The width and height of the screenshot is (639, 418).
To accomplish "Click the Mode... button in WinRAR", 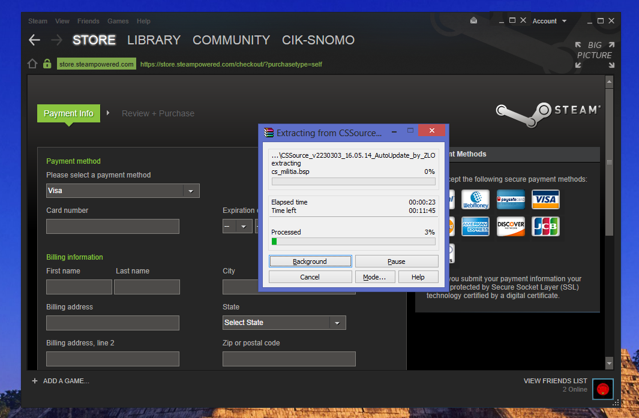I will pyautogui.click(x=374, y=277).
